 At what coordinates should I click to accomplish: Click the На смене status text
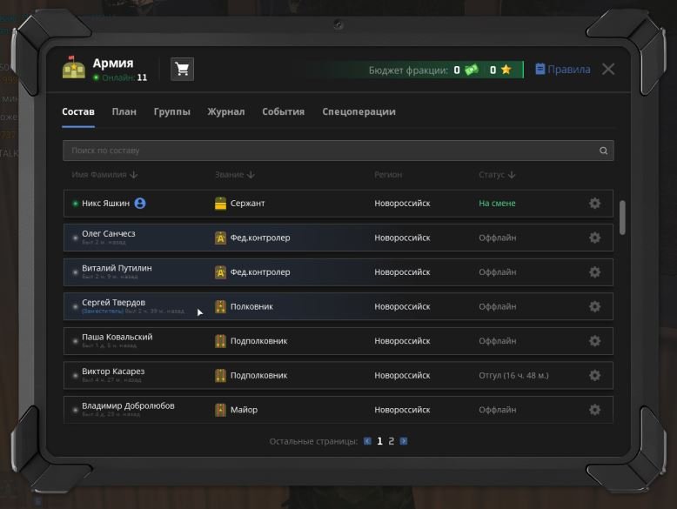(x=497, y=204)
